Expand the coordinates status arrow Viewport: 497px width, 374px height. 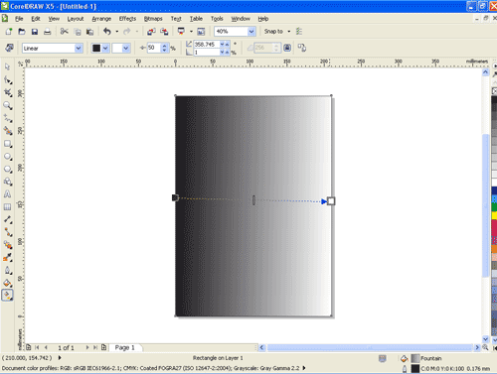[60, 358]
